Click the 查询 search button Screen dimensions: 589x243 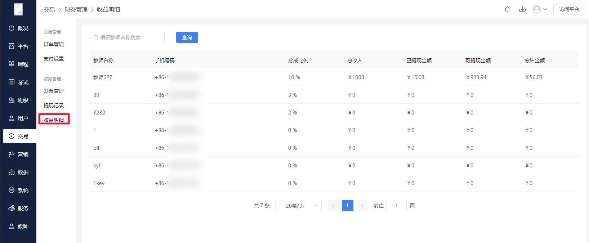[x=187, y=37]
